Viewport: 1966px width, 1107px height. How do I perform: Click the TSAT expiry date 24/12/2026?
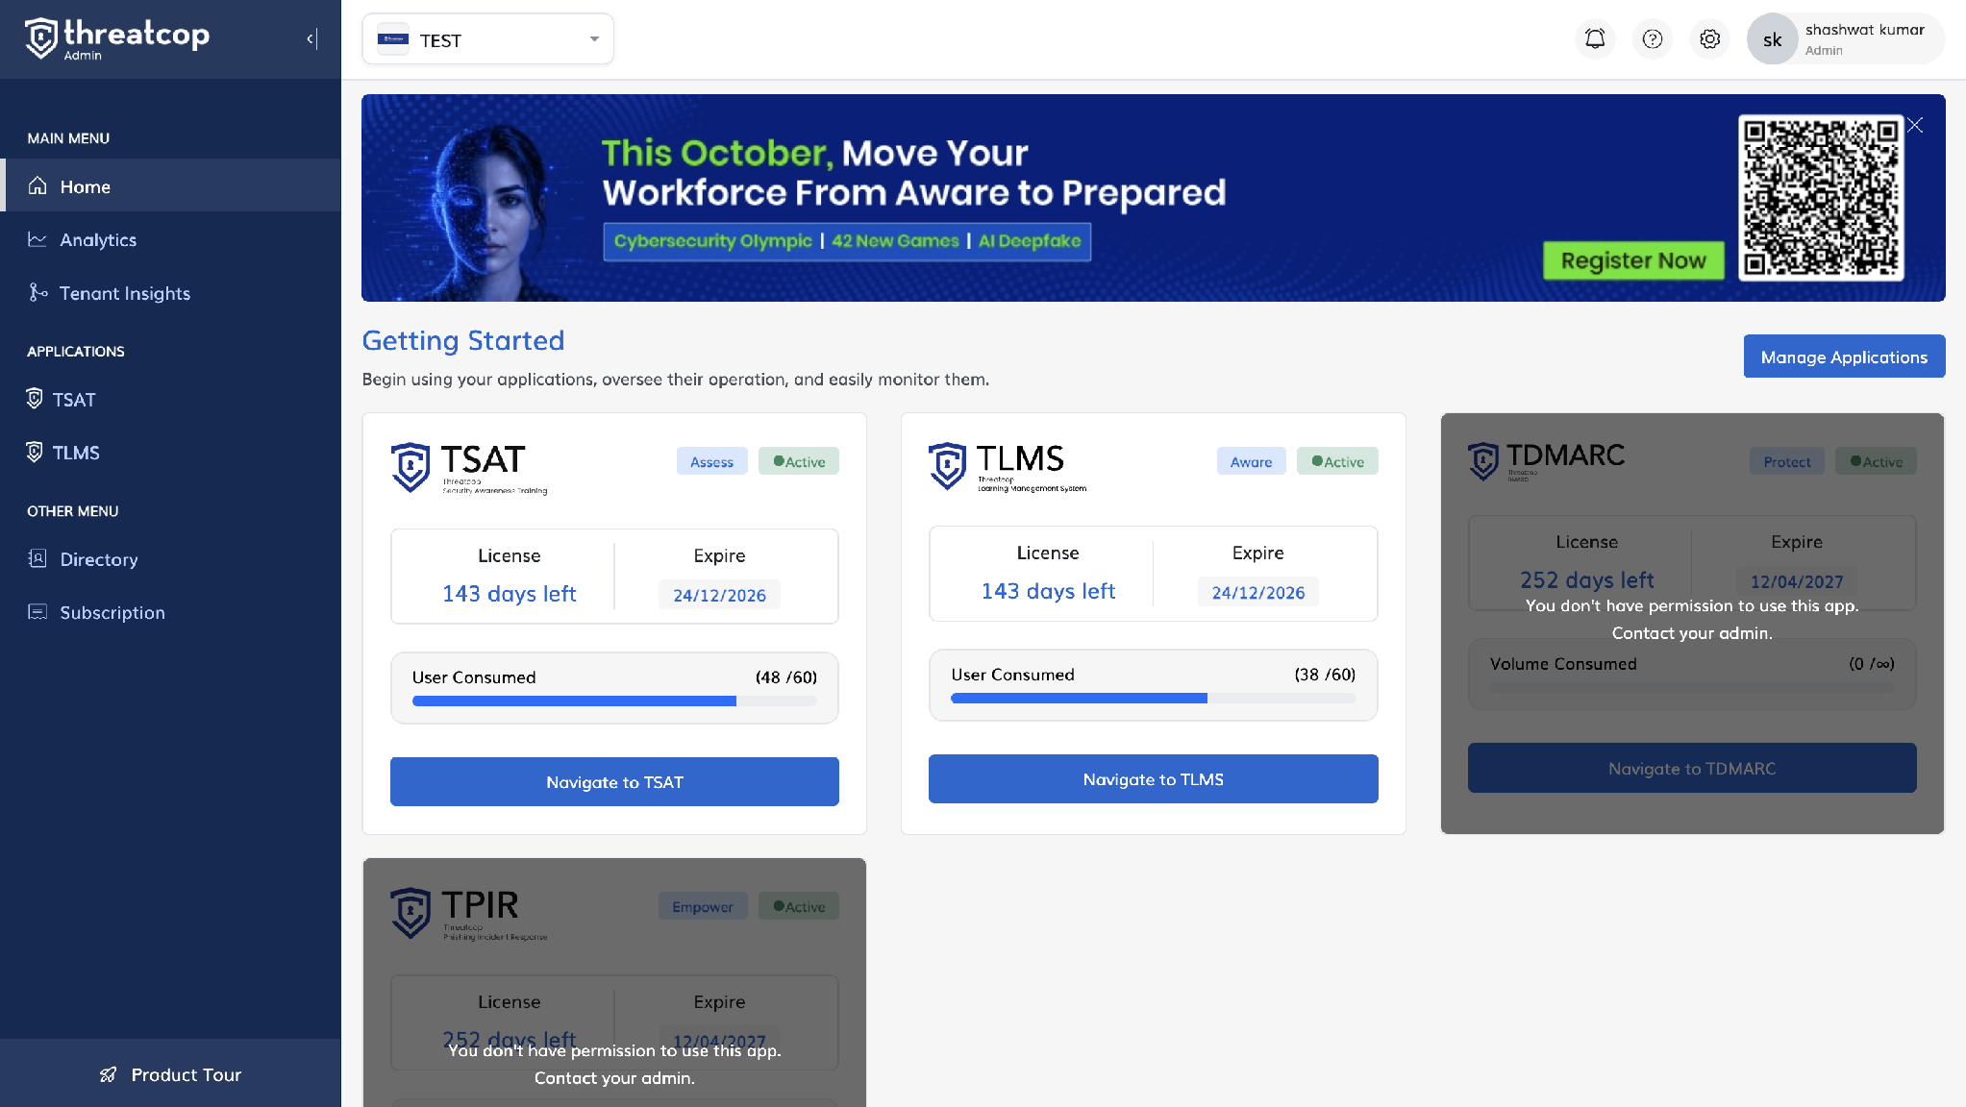[719, 595]
